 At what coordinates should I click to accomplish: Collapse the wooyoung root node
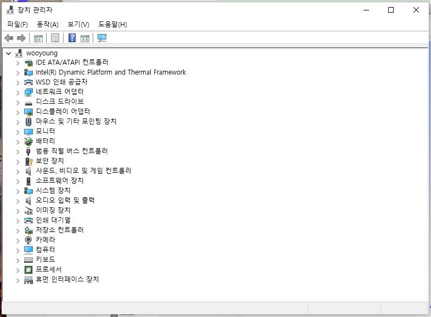pyautogui.click(x=9, y=53)
